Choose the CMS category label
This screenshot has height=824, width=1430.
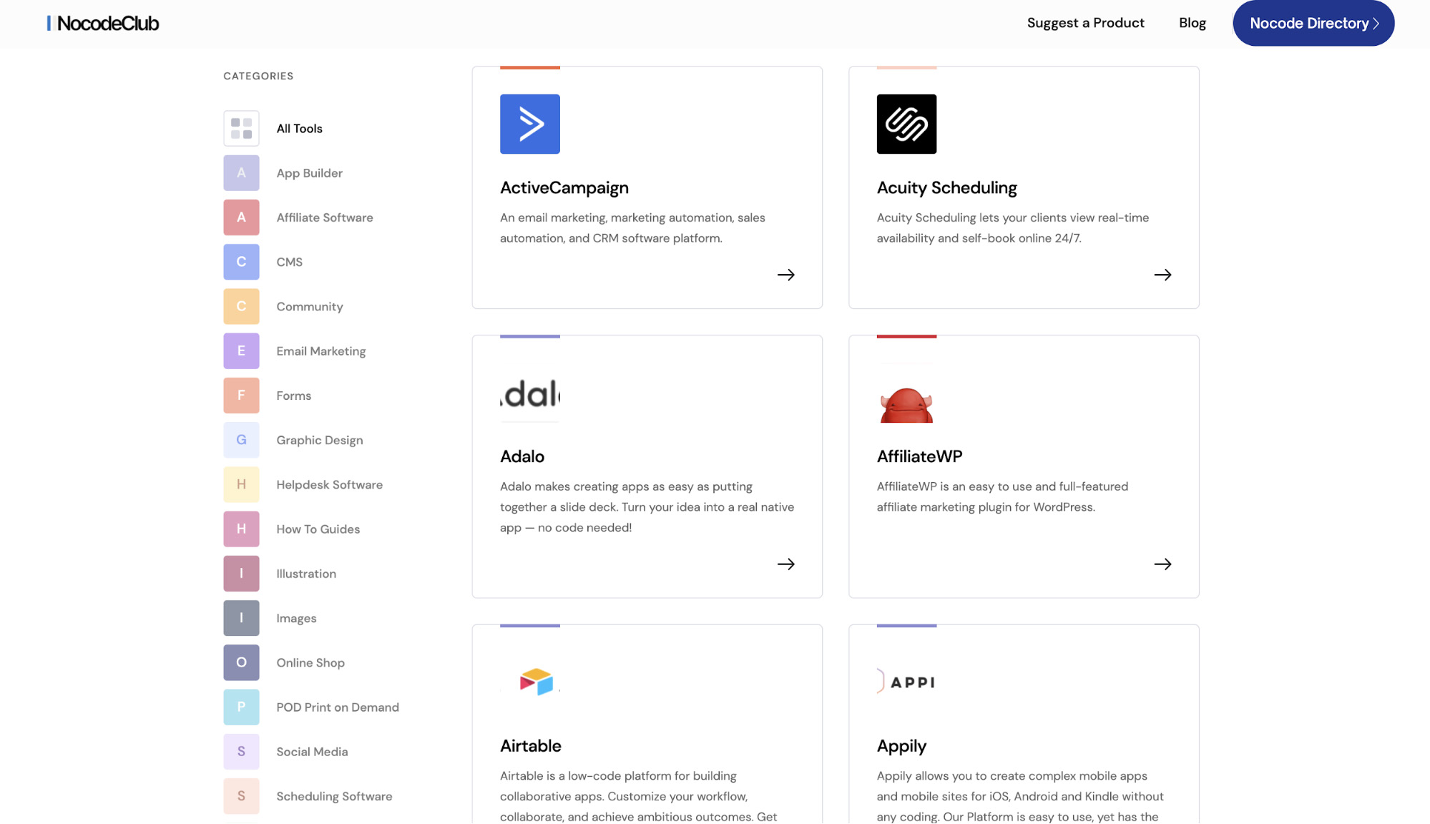[x=289, y=262]
